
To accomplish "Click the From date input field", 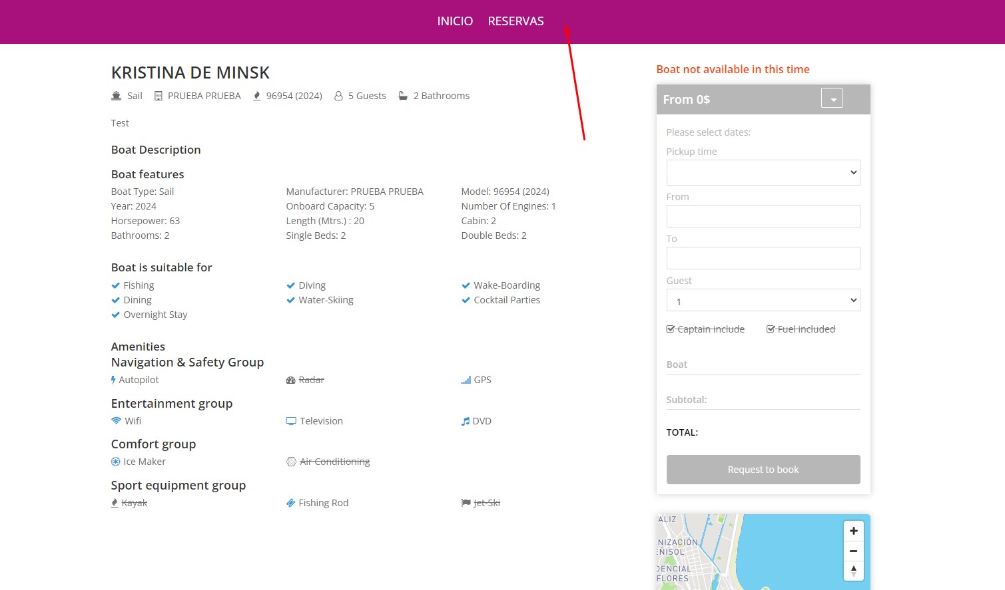I will (763, 216).
